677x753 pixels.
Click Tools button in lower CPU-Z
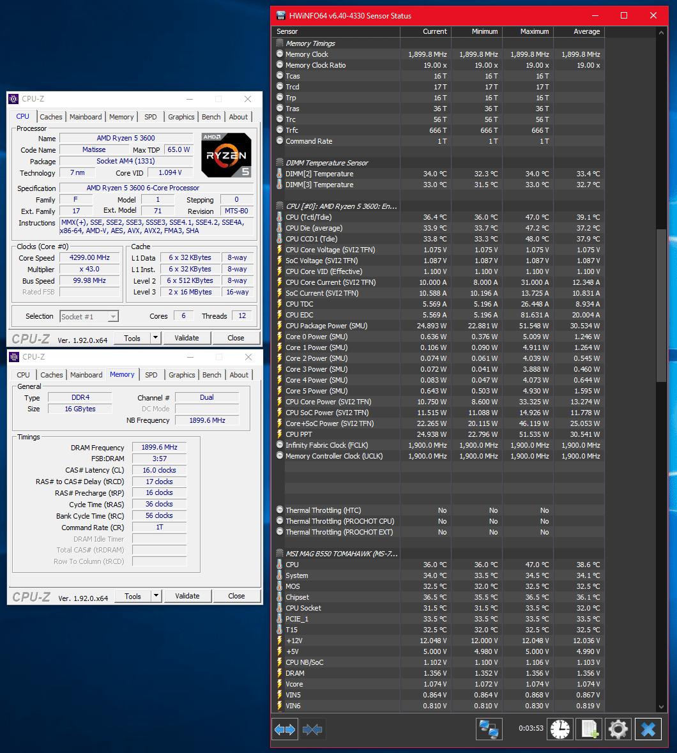(132, 596)
